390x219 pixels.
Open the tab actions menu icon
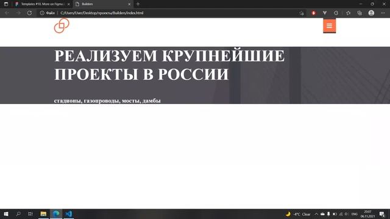[x=6, y=4]
